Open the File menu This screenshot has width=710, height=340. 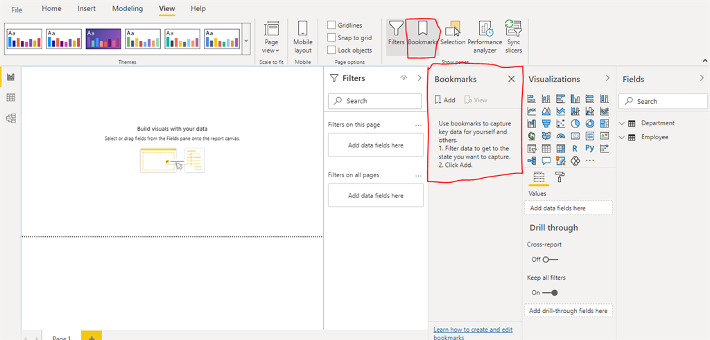pos(17,10)
